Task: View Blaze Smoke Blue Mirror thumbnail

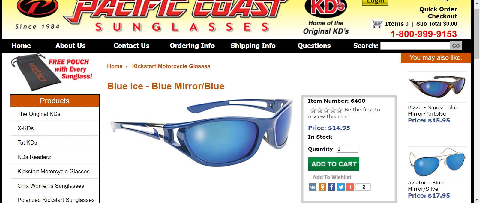Action: 437,87
